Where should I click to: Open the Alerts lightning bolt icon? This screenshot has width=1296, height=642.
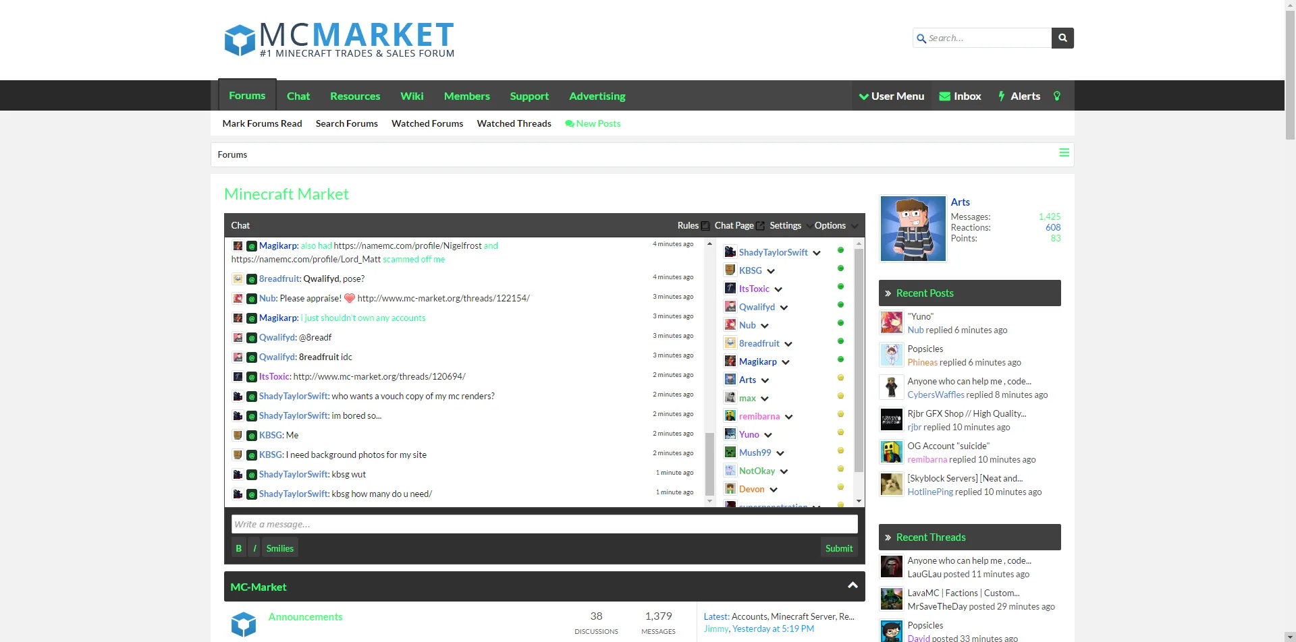1002,96
